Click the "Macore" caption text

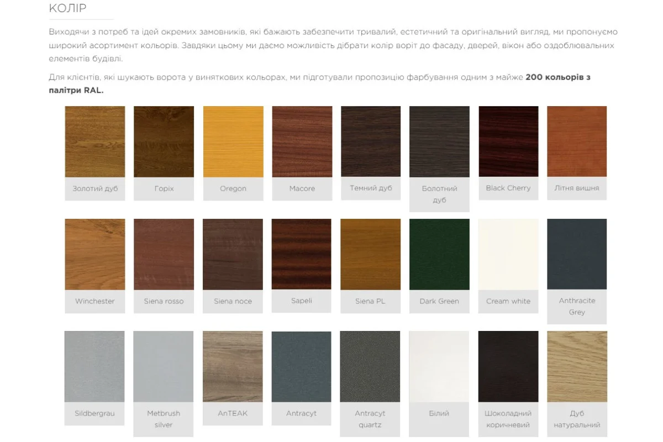point(302,188)
